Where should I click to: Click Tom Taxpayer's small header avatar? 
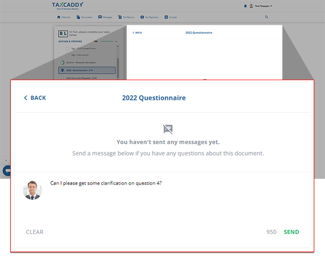[x=251, y=6]
